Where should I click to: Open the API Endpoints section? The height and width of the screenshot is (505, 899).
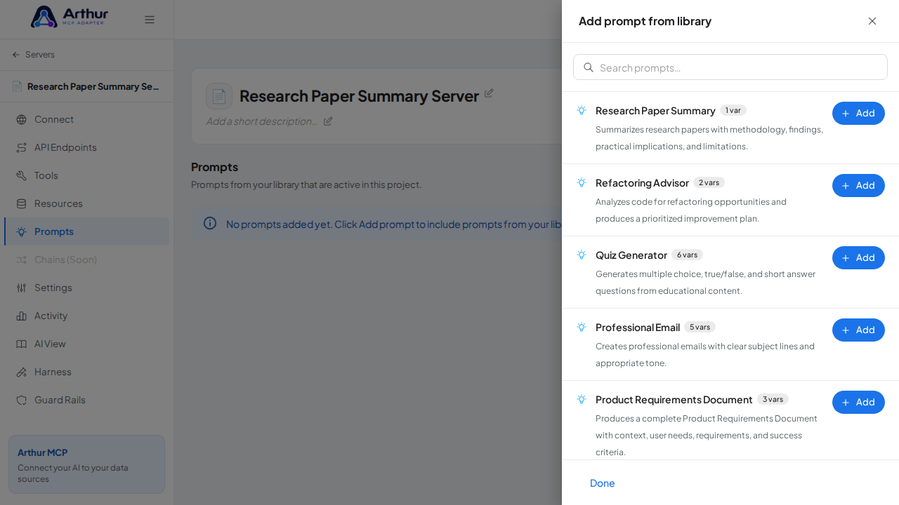[86, 147]
